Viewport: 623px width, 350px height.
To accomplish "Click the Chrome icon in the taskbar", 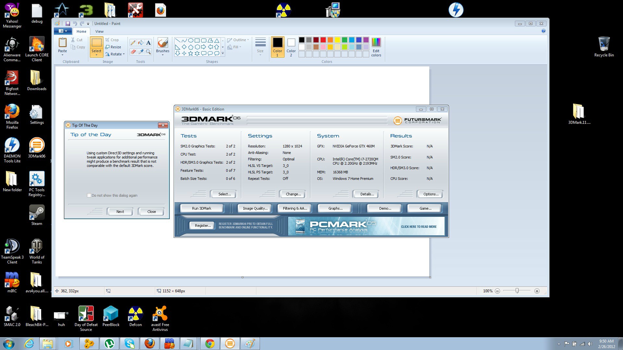I will tap(210, 344).
